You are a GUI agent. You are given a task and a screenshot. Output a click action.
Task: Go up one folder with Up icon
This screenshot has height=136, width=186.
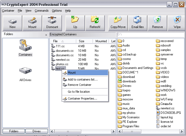click(x=75, y=23)
